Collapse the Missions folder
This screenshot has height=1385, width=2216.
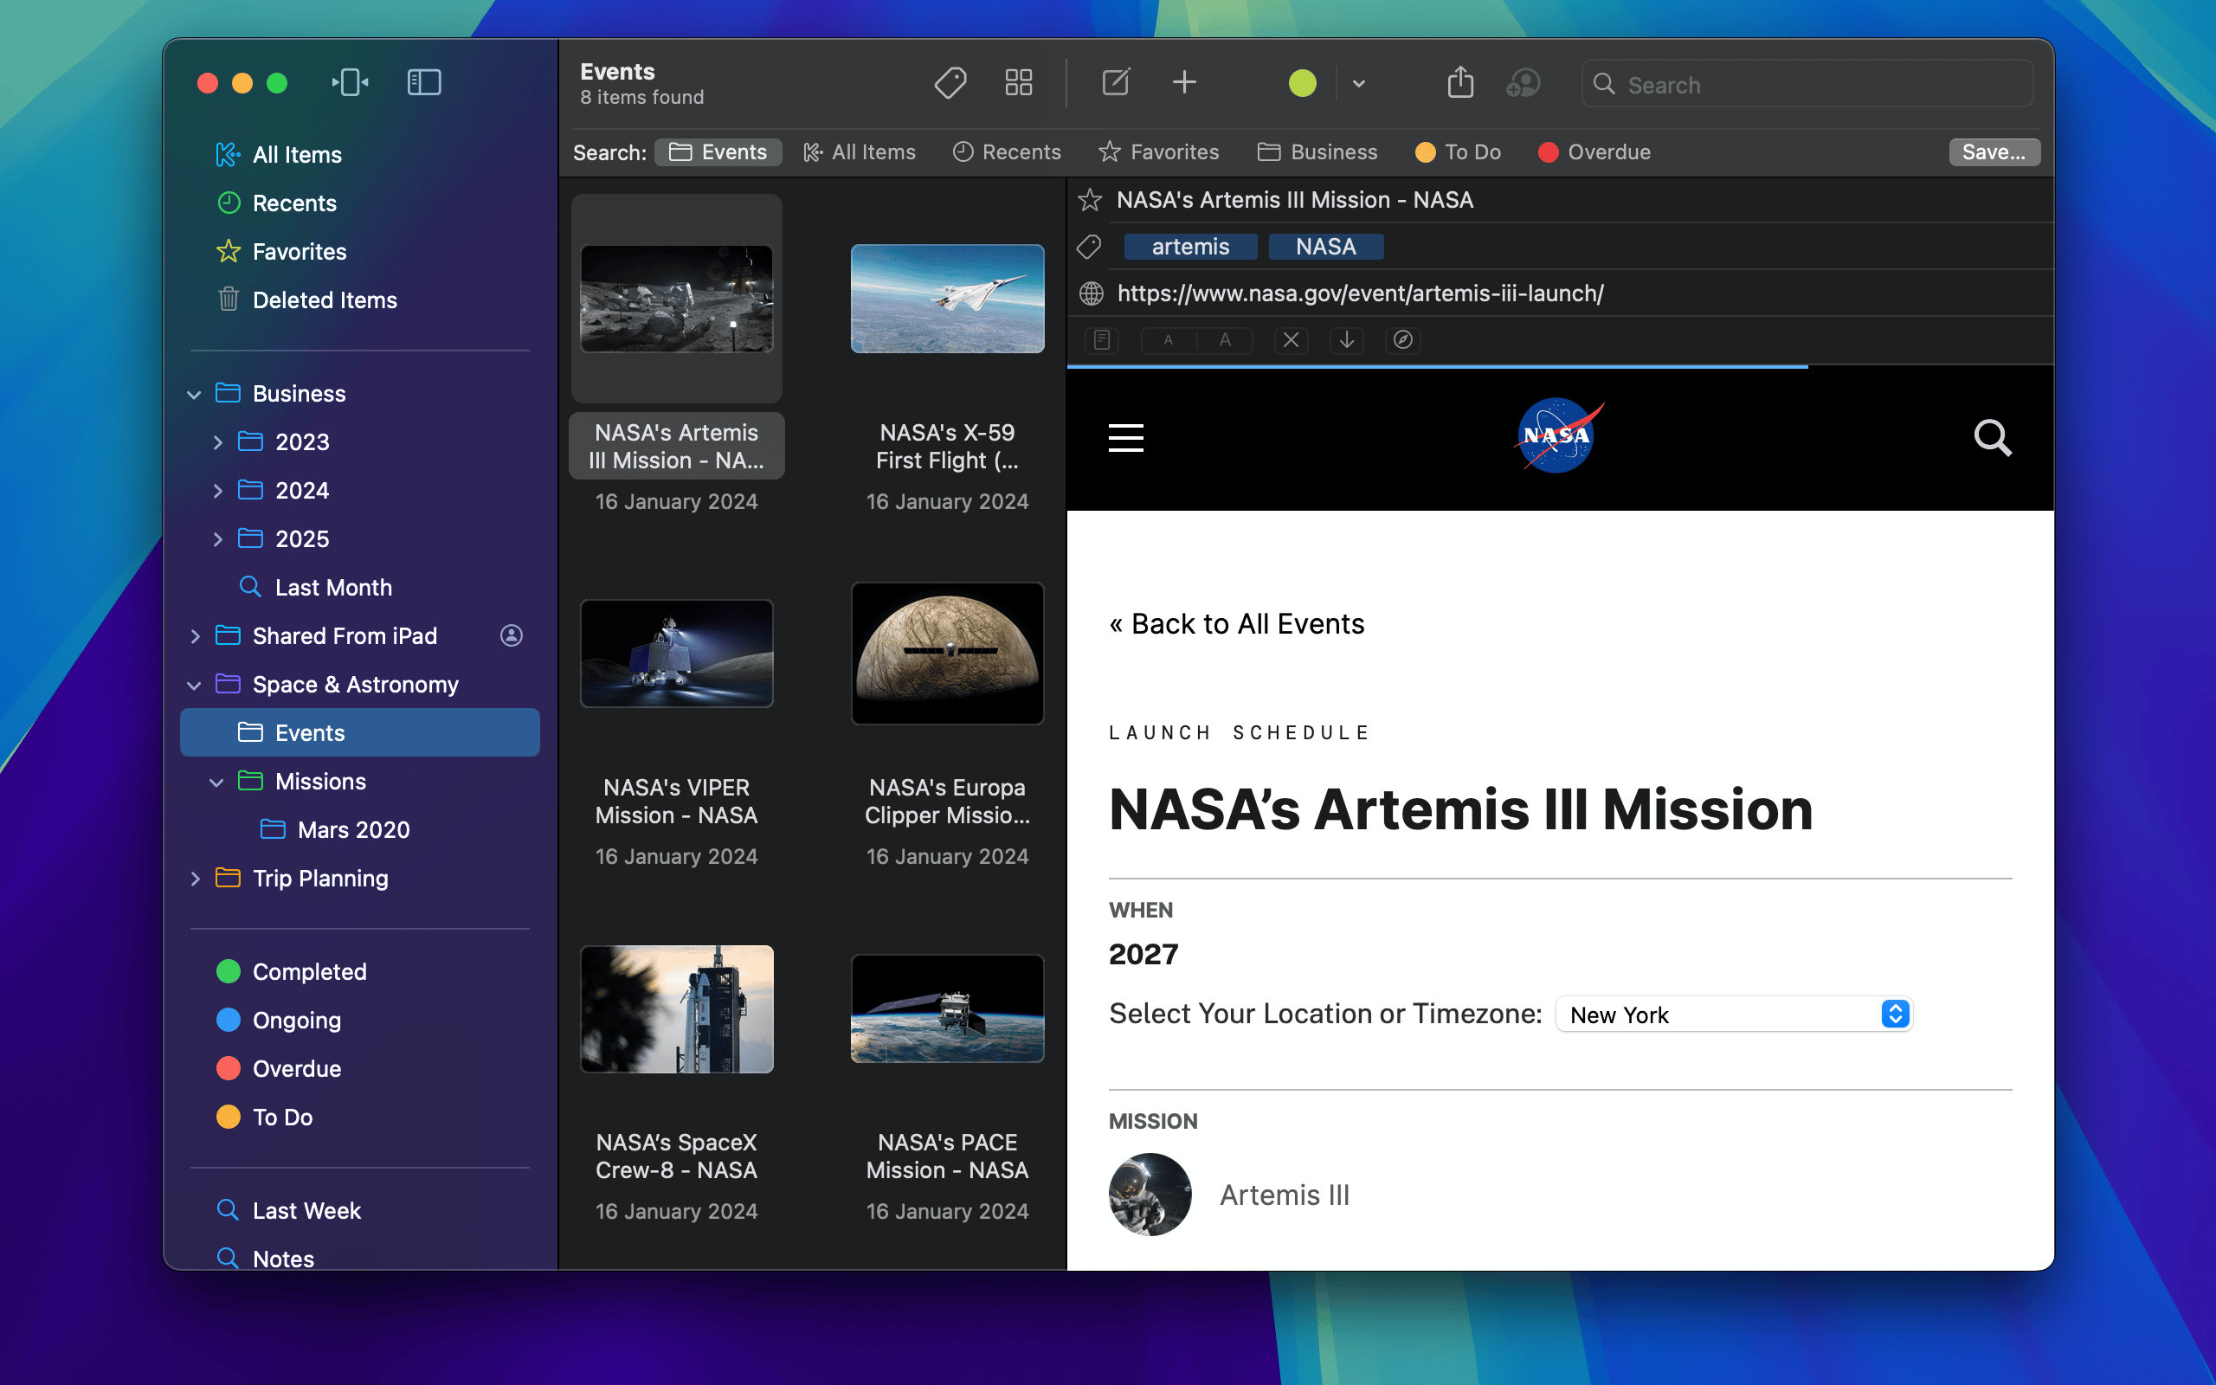[x=217, y=783]
